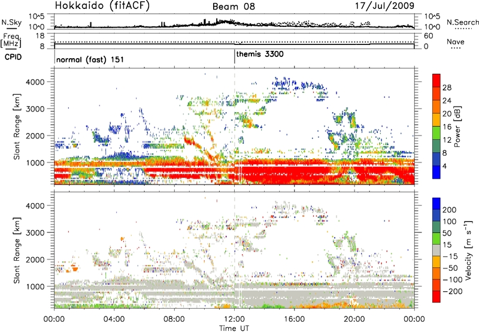Select the 'Beam 08' label
This screenshot has width=479, height=332.
[x=234, y=7]
